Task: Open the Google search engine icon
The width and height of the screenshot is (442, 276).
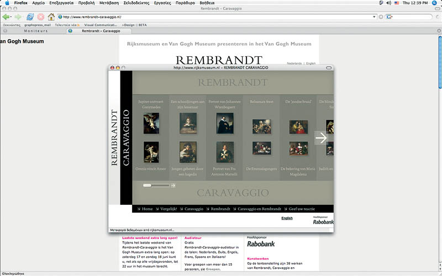Action: coord(390,17)
